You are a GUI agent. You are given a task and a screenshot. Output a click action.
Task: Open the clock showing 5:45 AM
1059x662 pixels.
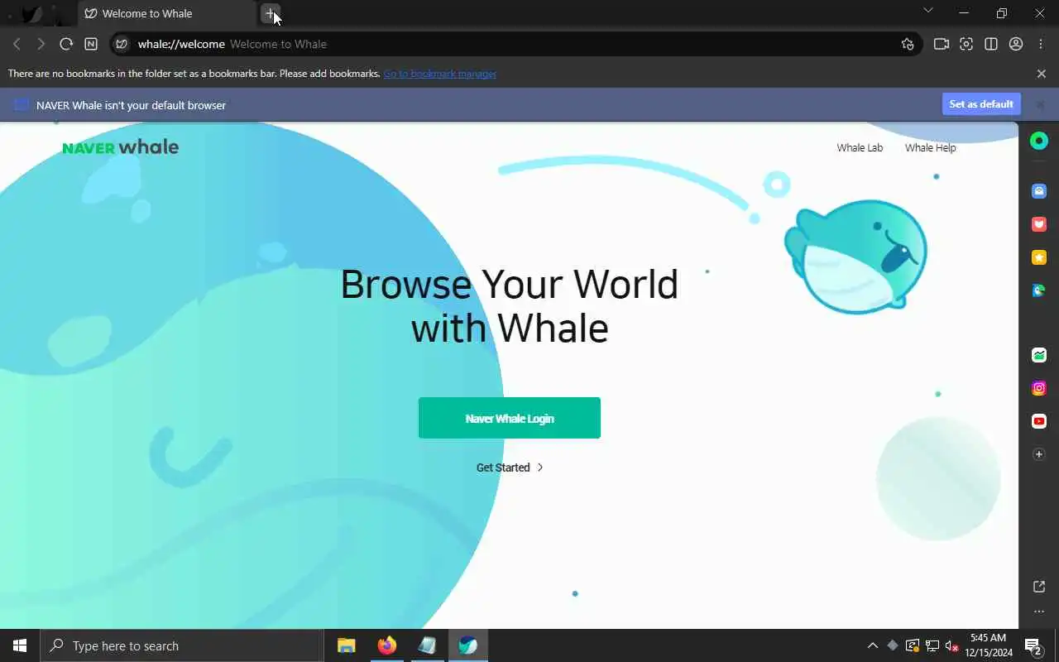coord(988,645)
